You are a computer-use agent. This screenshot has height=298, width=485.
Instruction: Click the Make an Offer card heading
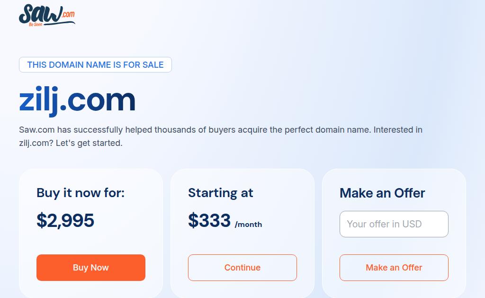[x=382, y=193]
